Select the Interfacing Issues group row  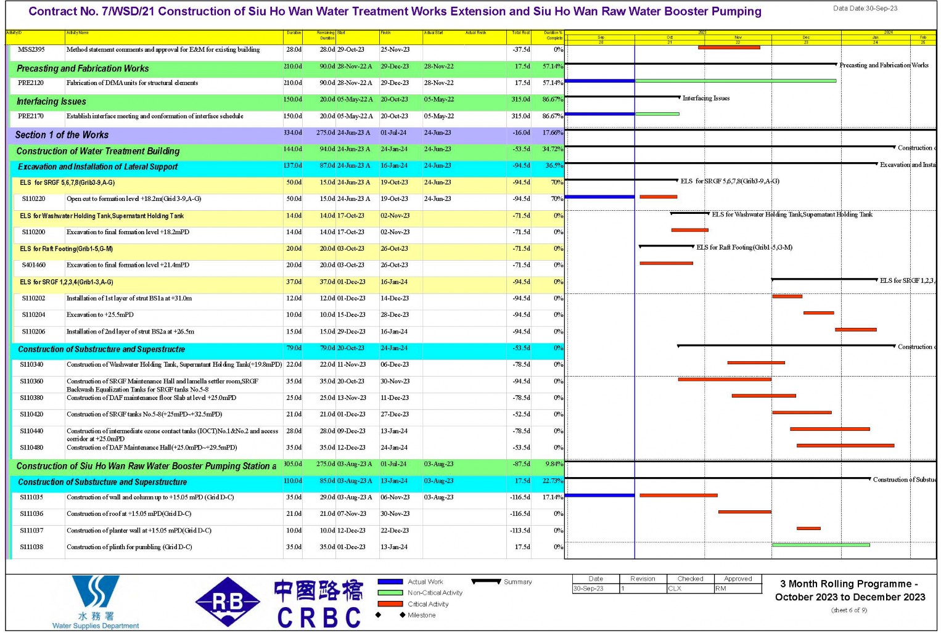coord(287,102)
